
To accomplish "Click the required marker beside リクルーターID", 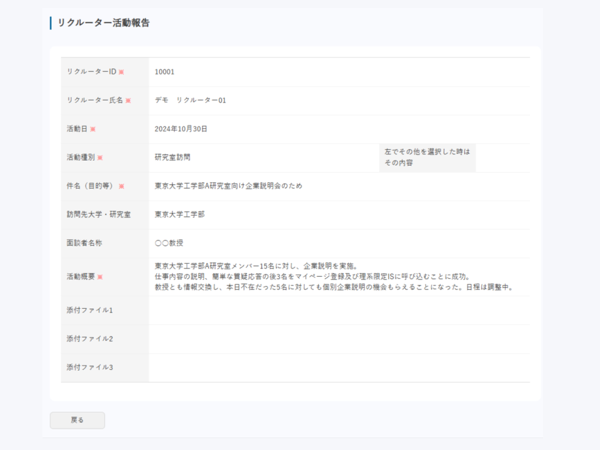I will [121, 72].
